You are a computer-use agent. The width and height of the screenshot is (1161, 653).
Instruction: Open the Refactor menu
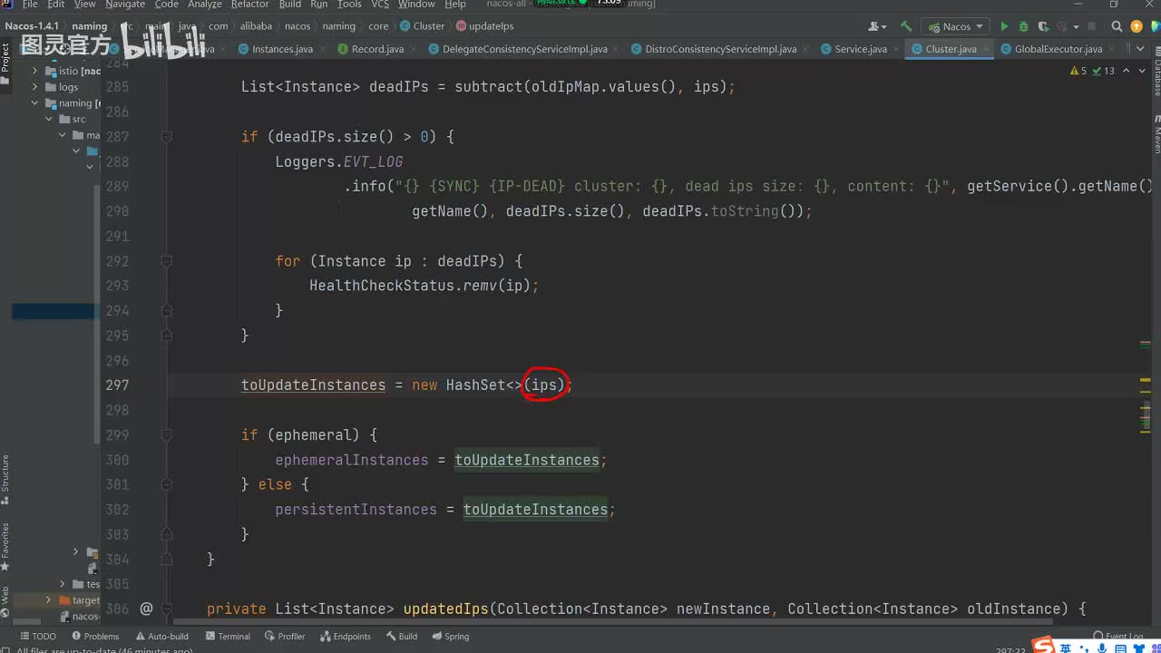(249, 5)
